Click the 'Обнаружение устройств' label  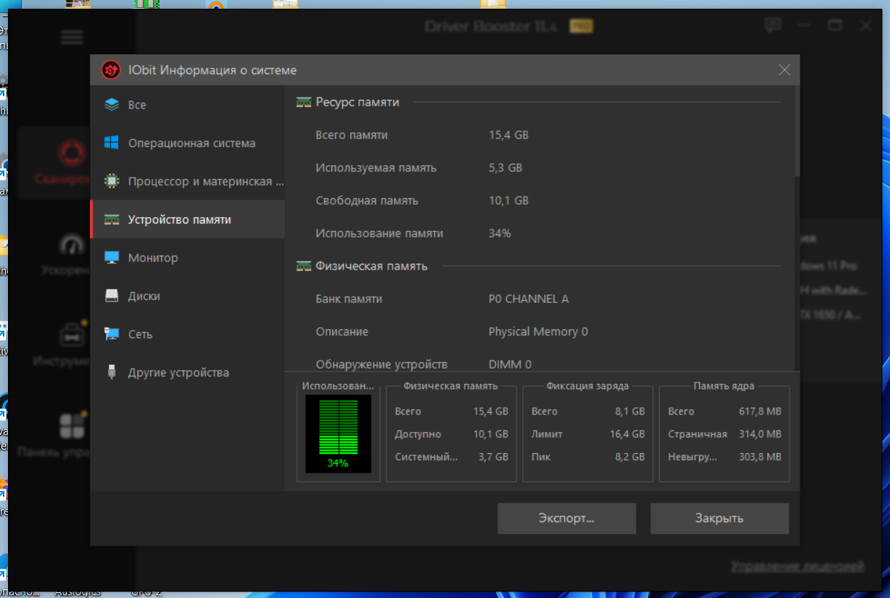click(382, 365)
